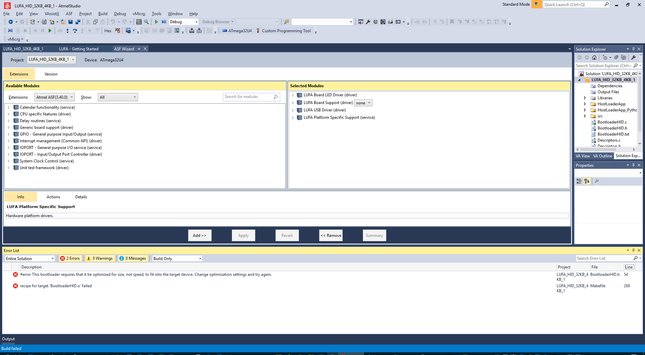645x355 pixels.
Task: Click the ATmega32U4 device chip button
Action: tap(237, 31)
